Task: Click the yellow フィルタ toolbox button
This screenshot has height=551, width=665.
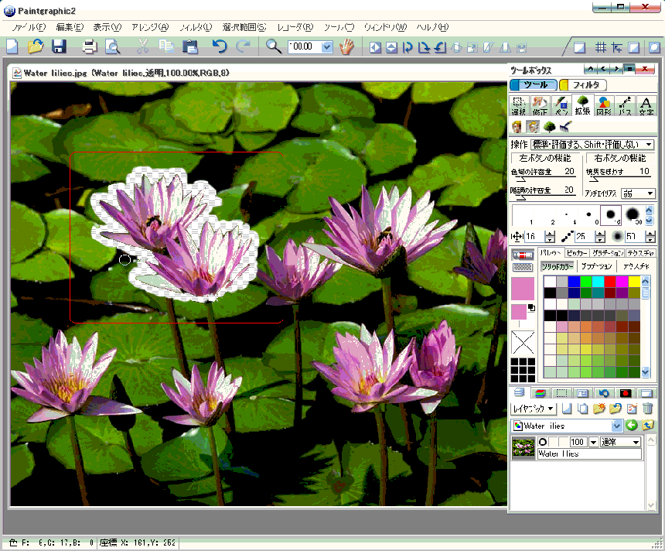Action: coord(583,85)
